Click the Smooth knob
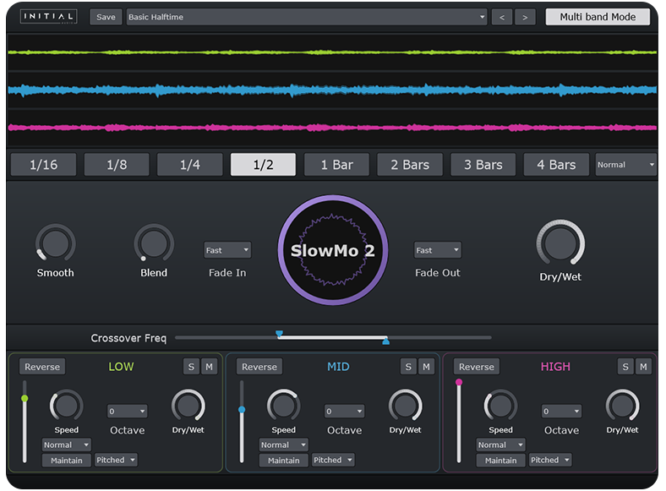Viewport: 666px width, 491px height. (55, 244)
